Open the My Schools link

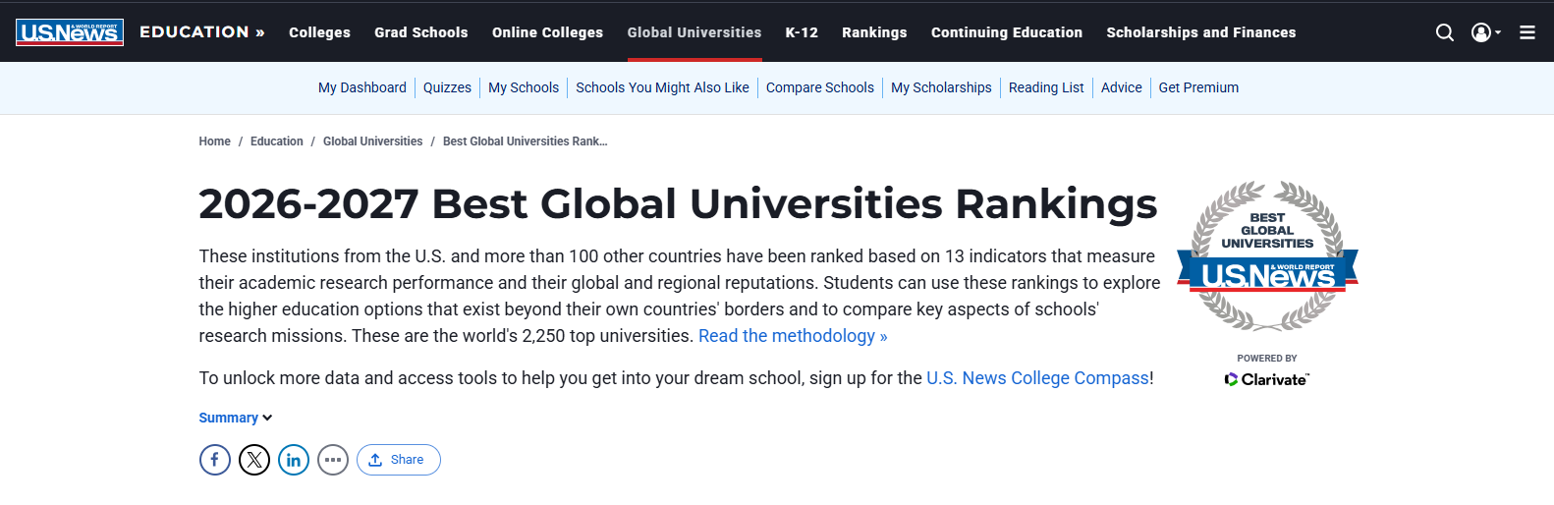click(524, 87)
